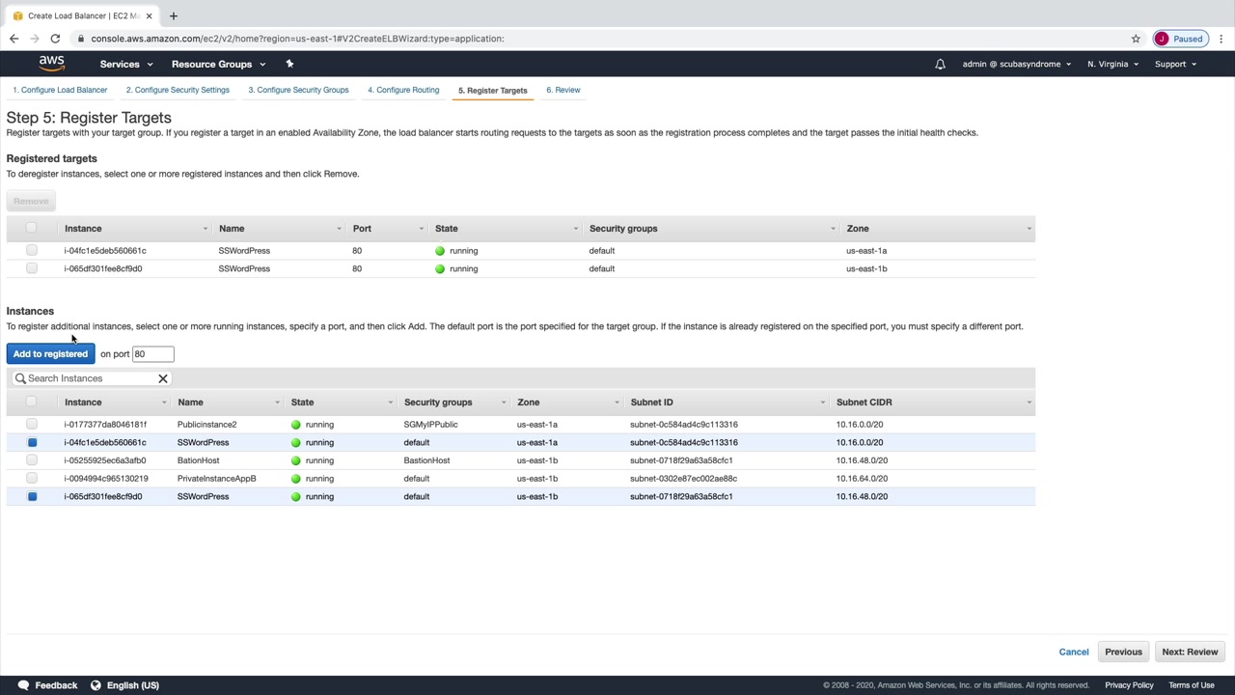Reload the page with browser refresh icon
This screenshot has height=695, width=1235.
pos(55,39)
